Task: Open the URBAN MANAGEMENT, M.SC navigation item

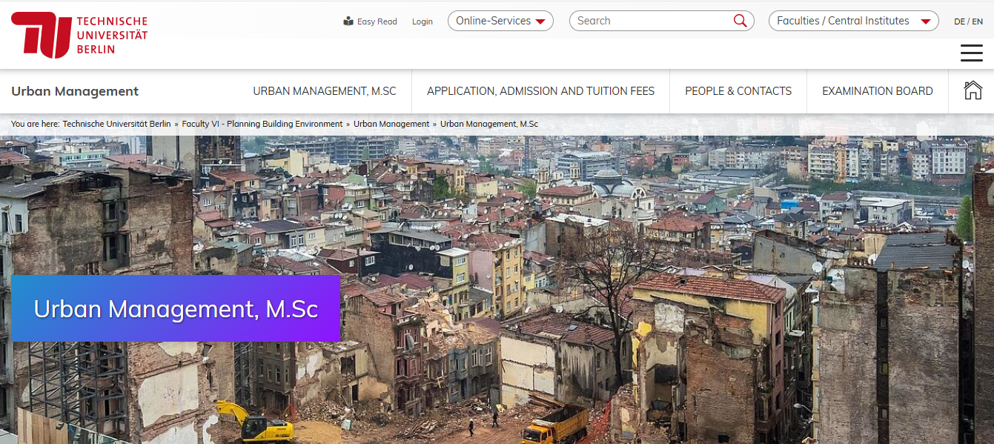Action: click(325, 91)
